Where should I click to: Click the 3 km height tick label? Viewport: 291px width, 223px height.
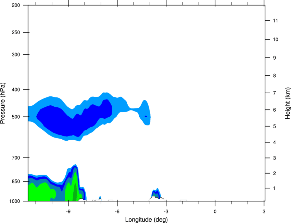pyautogui.click(x=275, y=158)
